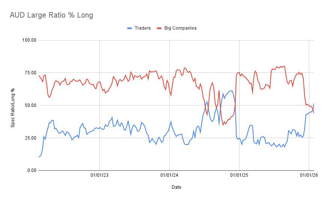Click the blue Traders line's highest peak
Viewport: 324px width, 200px height.
click(x=231, y=91)
